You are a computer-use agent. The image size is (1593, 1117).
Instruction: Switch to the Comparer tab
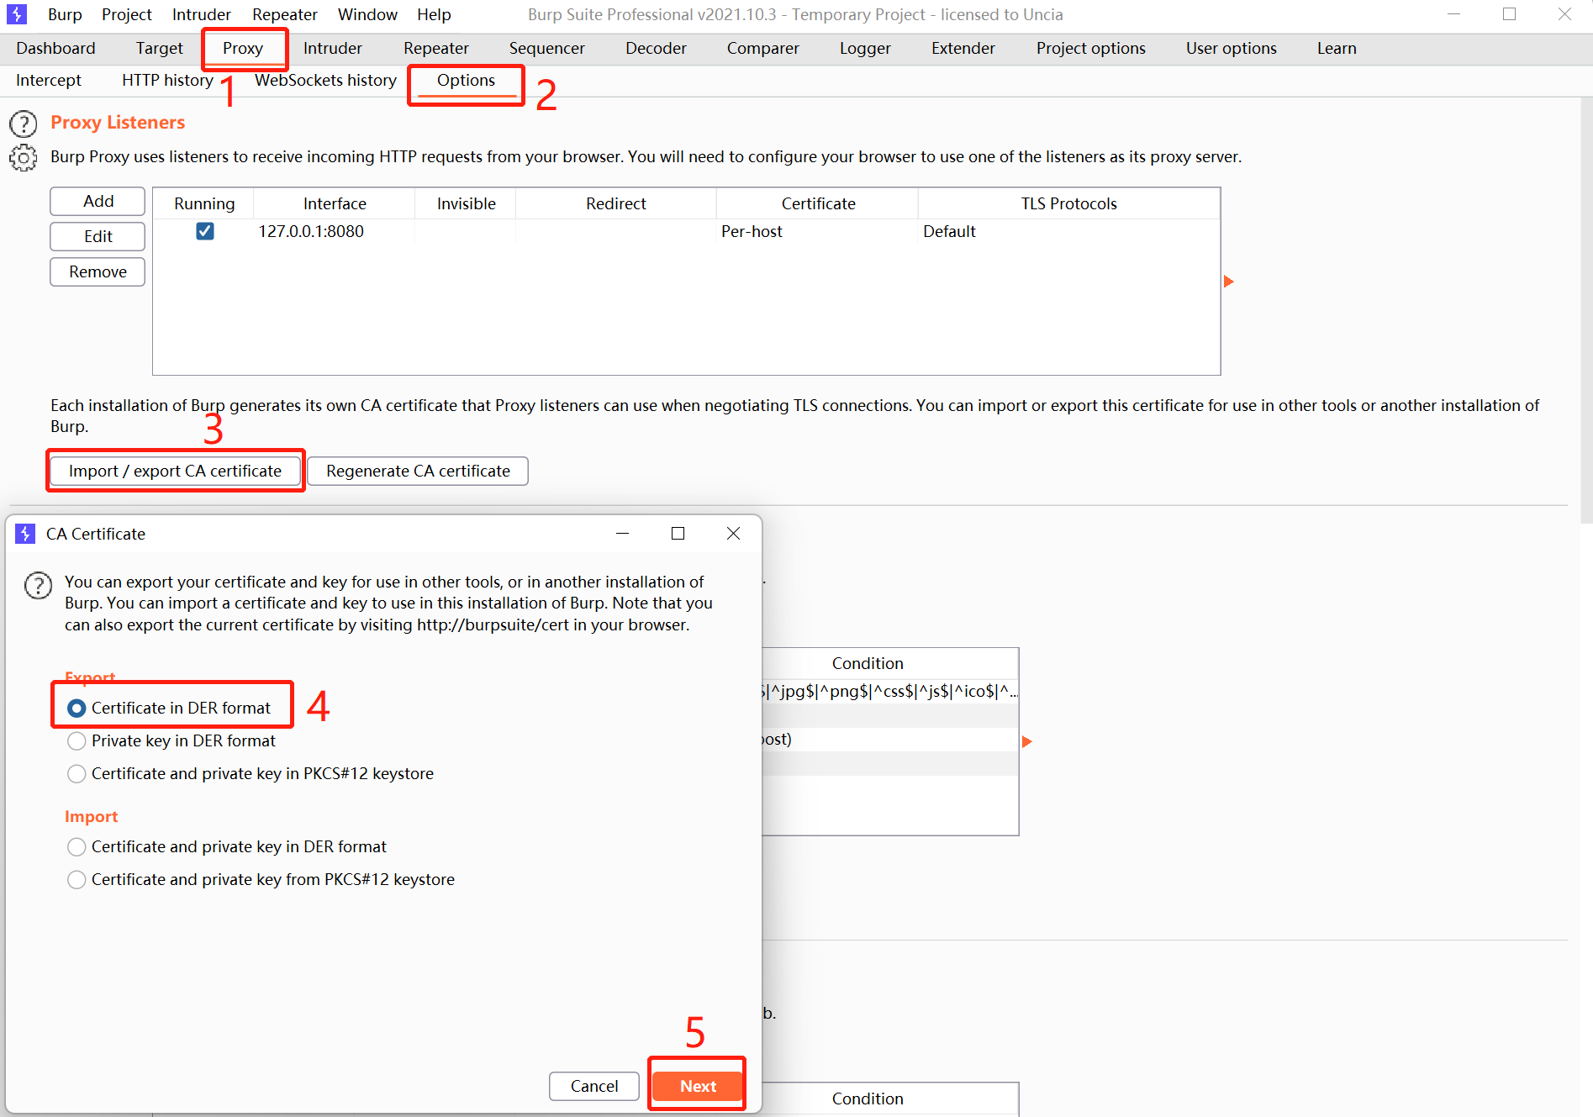(x=763, y=48)
